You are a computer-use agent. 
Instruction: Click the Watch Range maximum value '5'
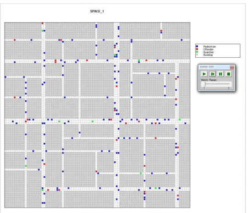pyautogui.click(x=229, y=88)
